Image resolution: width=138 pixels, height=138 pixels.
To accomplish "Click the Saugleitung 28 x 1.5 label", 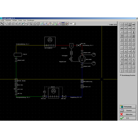I will pos(76,97).
